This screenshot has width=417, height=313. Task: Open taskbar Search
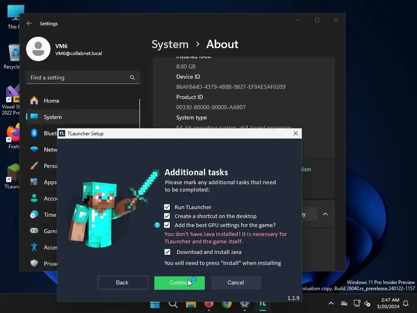pos(173,304)
